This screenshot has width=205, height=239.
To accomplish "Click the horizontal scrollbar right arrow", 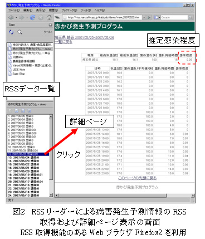I will point(193,196).
